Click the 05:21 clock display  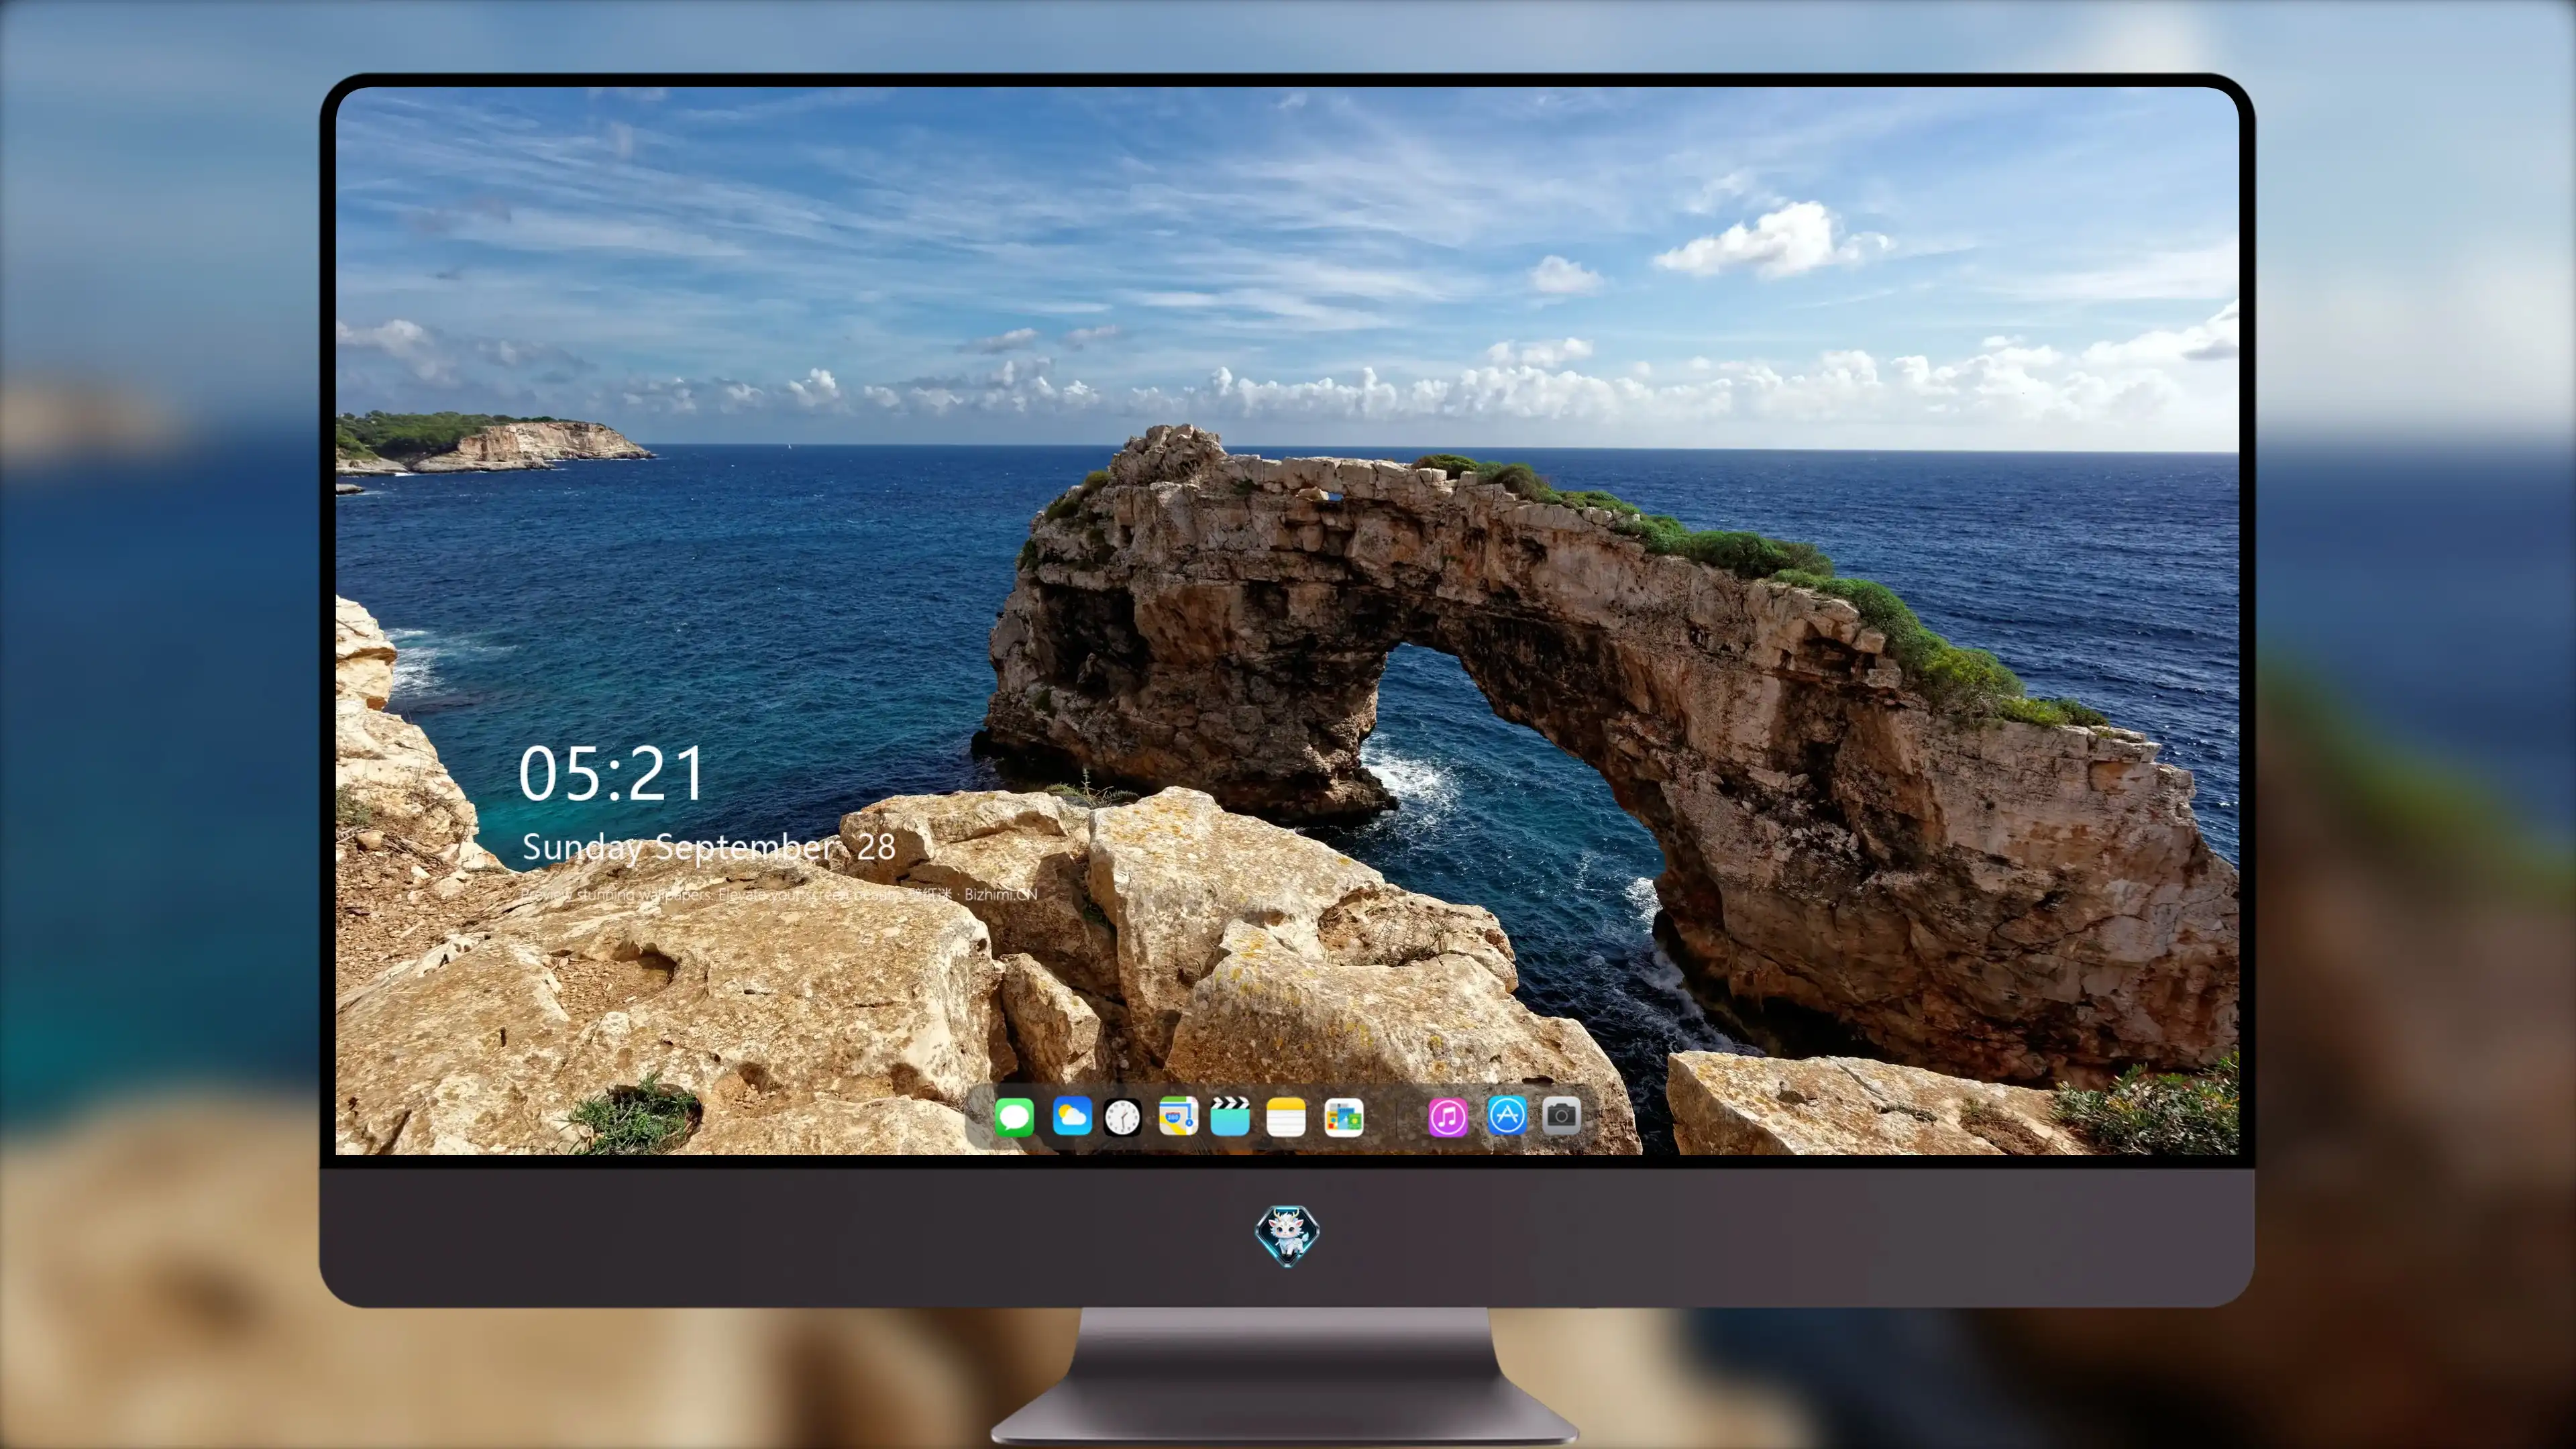612,774
